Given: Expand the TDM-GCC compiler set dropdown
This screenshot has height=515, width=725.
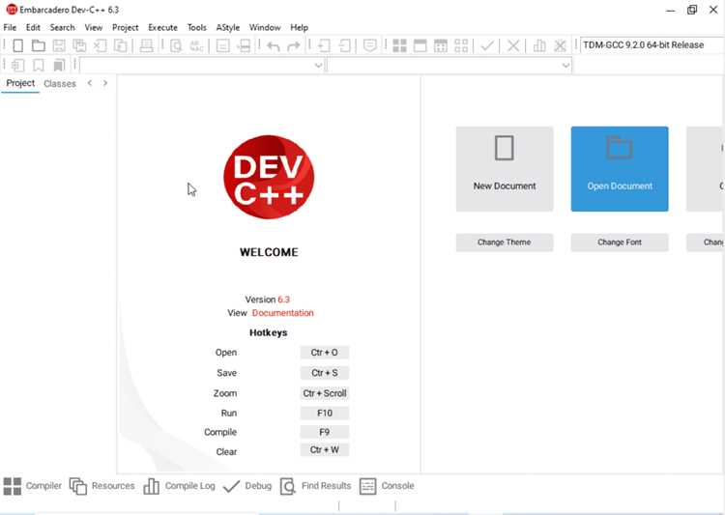Looking at the screenshot, I should [652, 44].
